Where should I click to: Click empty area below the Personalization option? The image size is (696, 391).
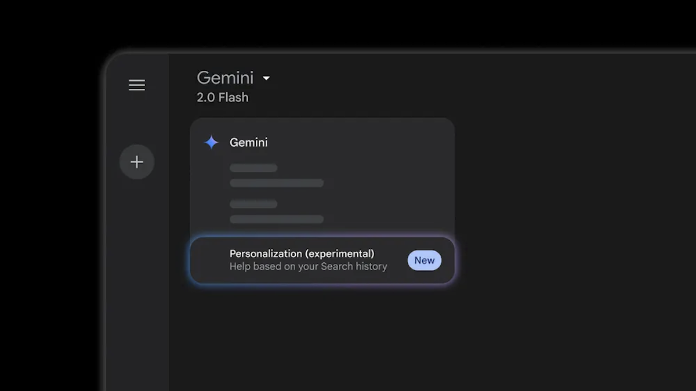tap(322, 336)
